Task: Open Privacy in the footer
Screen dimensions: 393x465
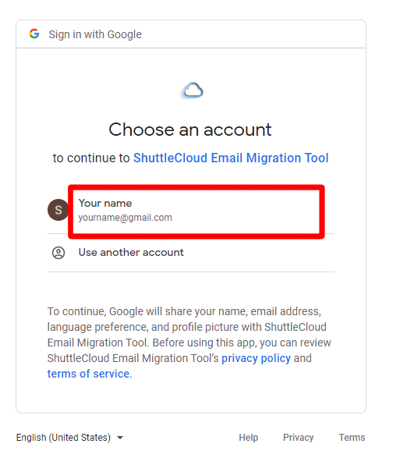Action: click(x=298, y=438)
